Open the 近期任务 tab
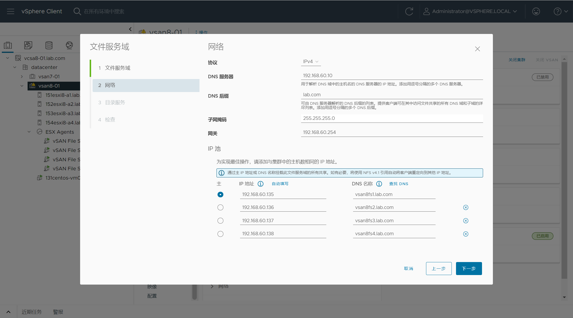The width and height of the screenshot is (573, 318). [x=32, y=312]
